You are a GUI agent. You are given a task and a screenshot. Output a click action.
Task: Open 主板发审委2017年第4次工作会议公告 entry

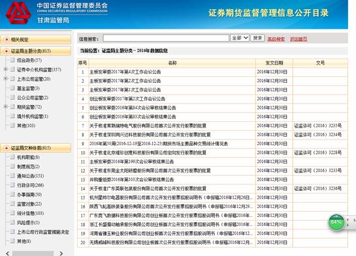[125, 72]
